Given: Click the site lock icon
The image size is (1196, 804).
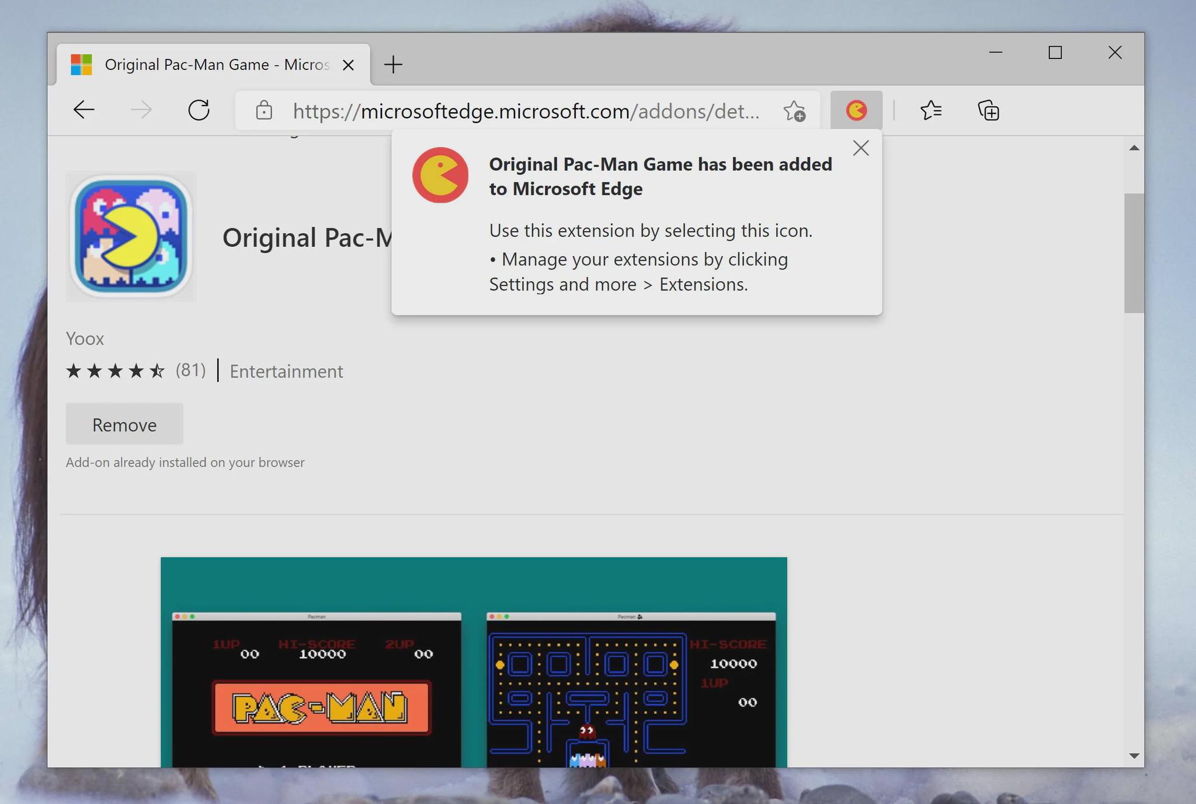Looking at the screenshot, I should pyautogui.click(x=264, y=110).
